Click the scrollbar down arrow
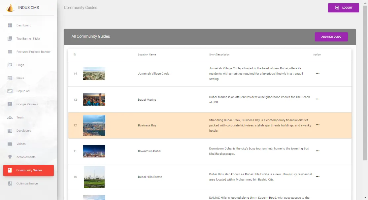The width and height of the screenshot is (368, 200). point(365,198)
